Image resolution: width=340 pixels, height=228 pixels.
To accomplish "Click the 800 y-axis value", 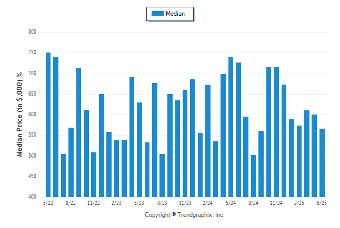I will (x=32, y=32).
